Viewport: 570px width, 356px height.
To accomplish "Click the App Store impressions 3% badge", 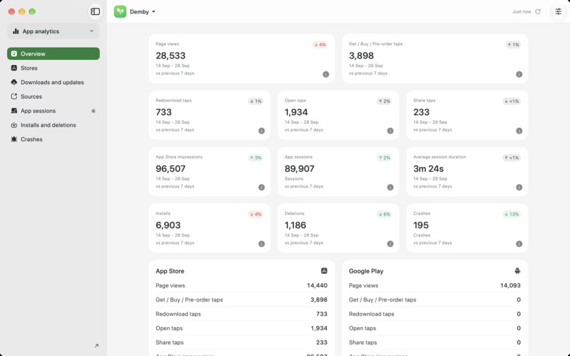I will [255, 158].
